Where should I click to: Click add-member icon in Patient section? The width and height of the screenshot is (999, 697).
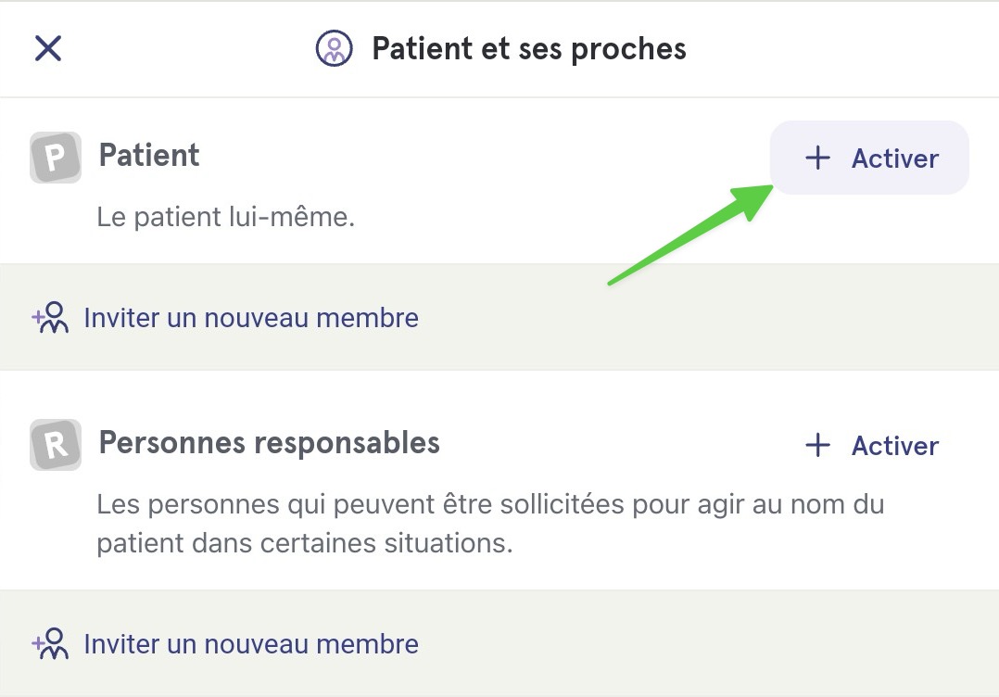click(x=50, y=318)
